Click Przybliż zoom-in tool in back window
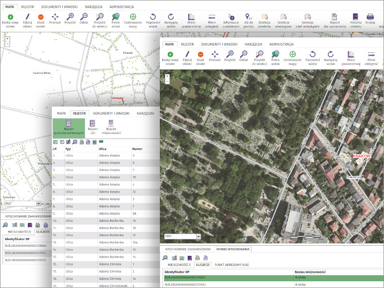The image size is (384, 288). tap(70, 19)
